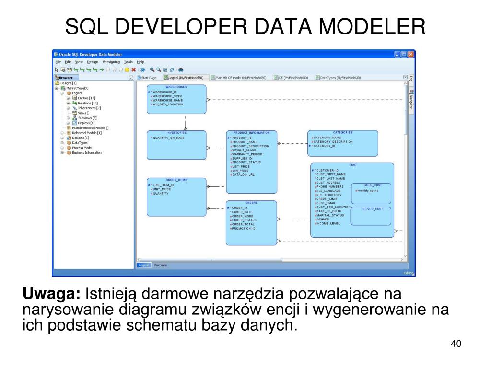Click the SubViews icon in browser tree
491x368 pixels.
point(74,118)
